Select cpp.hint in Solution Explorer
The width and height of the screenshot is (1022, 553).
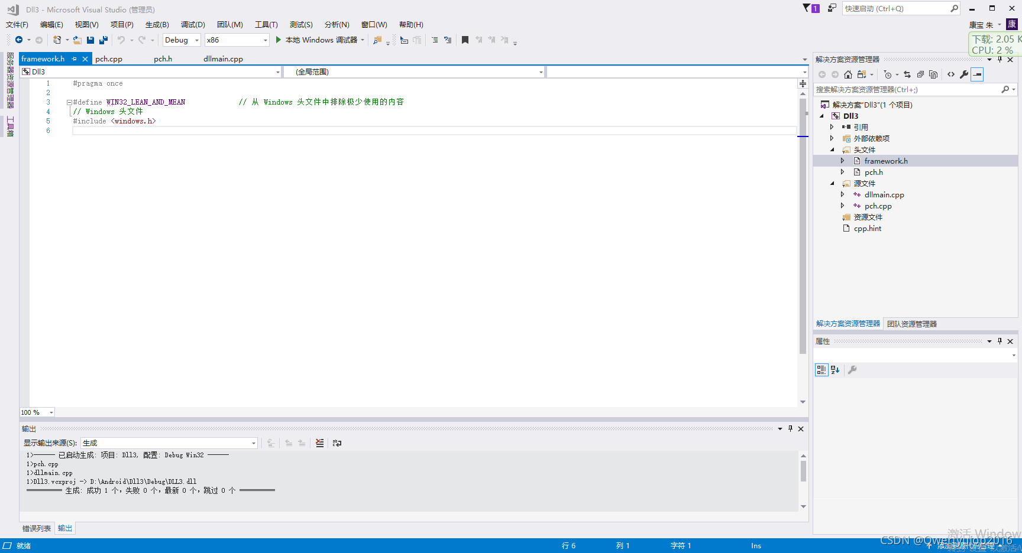[x=868, y=228]
